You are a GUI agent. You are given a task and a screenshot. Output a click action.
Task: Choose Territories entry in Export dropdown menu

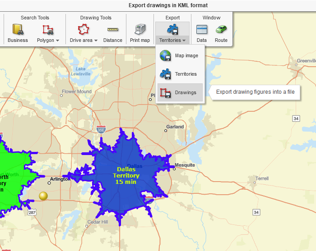pos(180,74)
